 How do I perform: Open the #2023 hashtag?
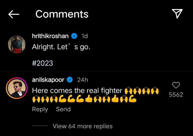click(42, 63)
